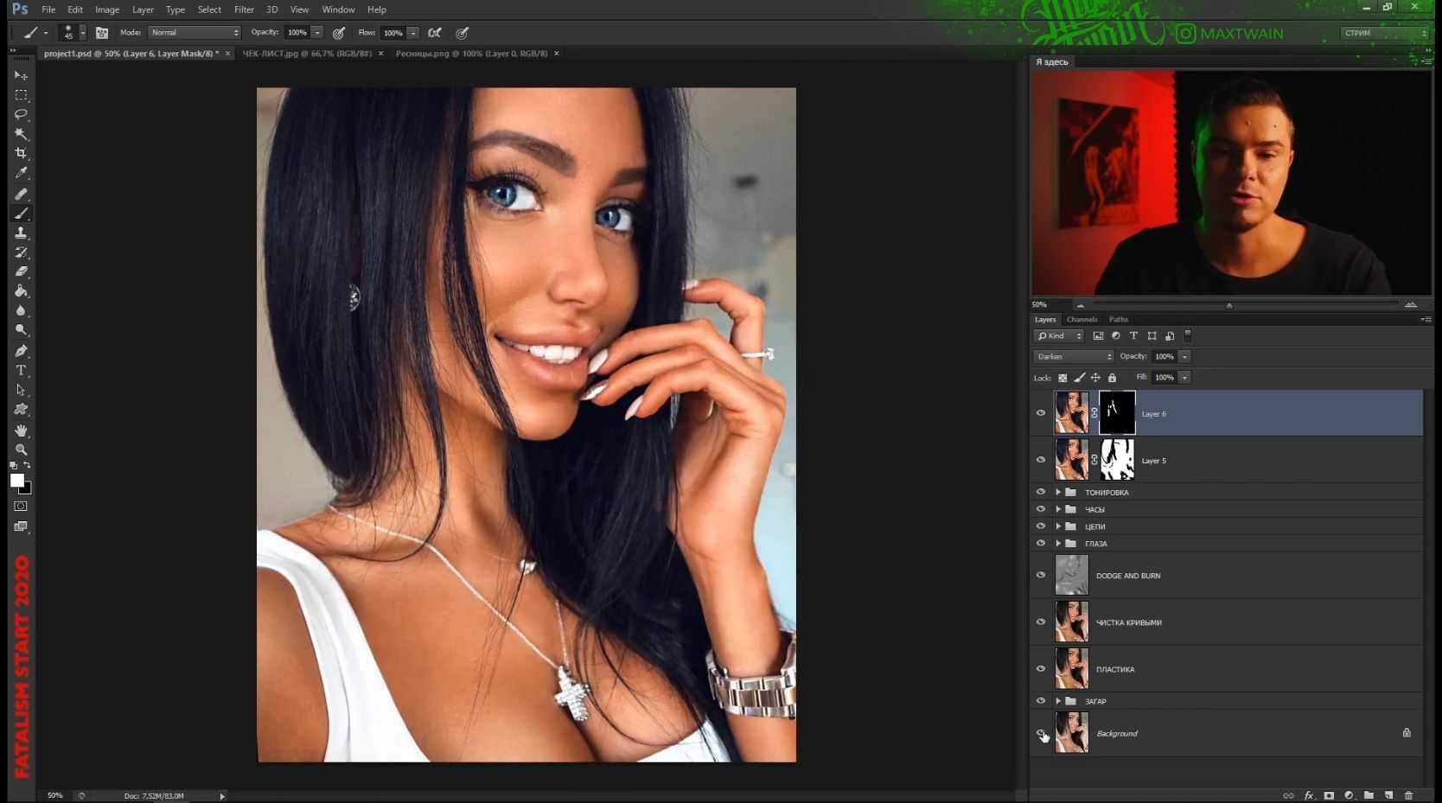Hide Layer 6 visibility
This screenshot has height=803, width=1442.
tap(1041, 413)
